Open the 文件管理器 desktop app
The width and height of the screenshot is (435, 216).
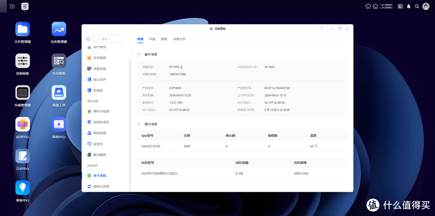[x=23, y=29]
